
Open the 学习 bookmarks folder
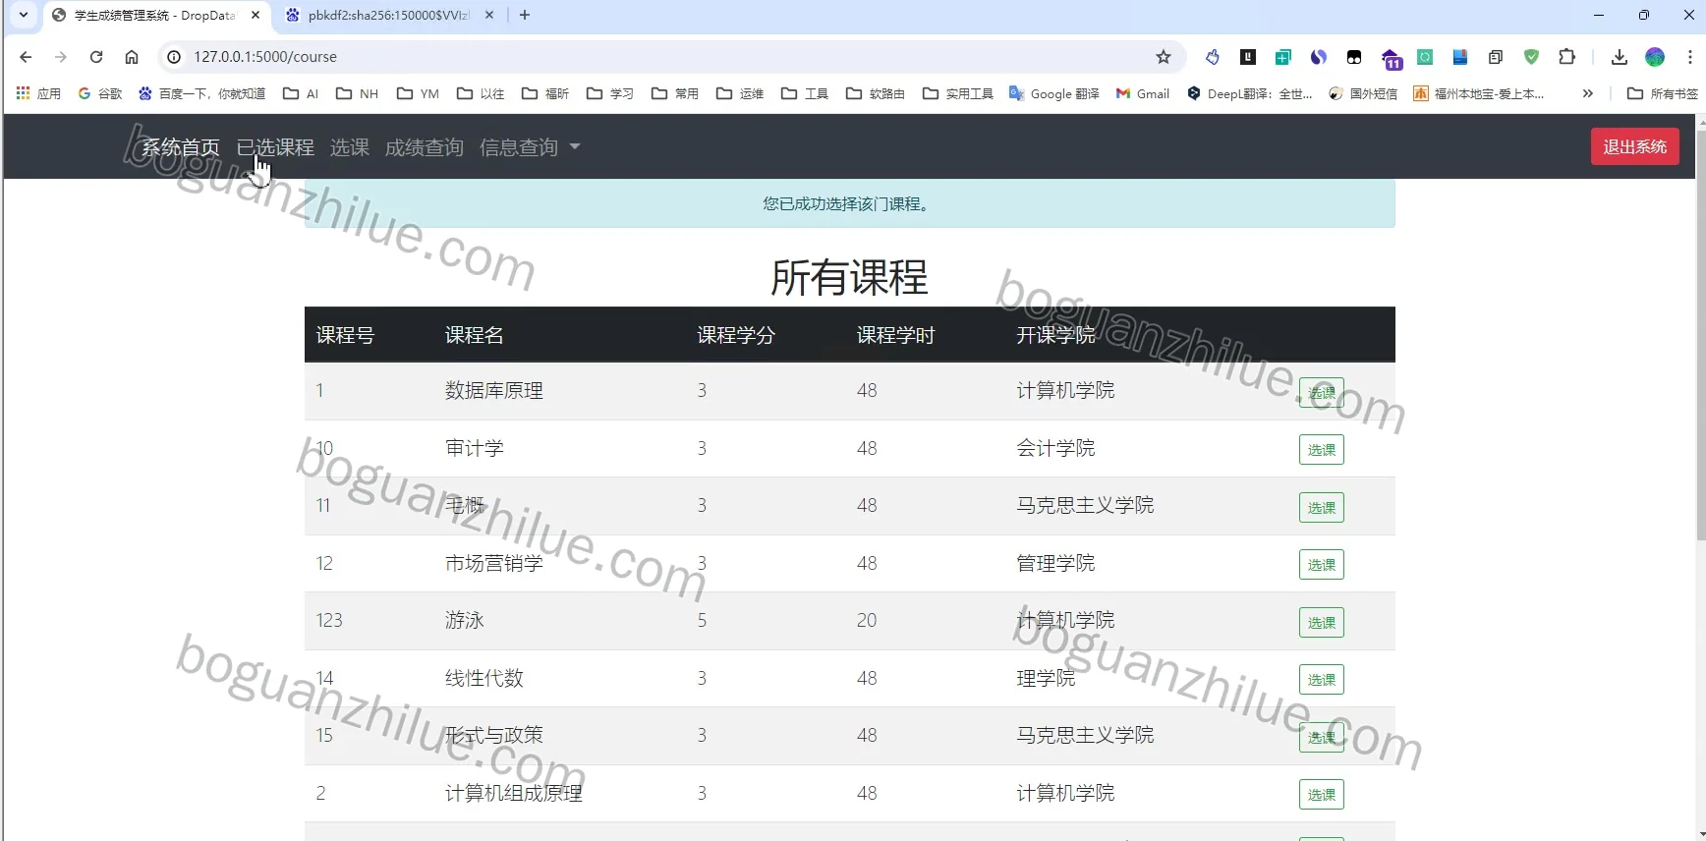[610, 93]
